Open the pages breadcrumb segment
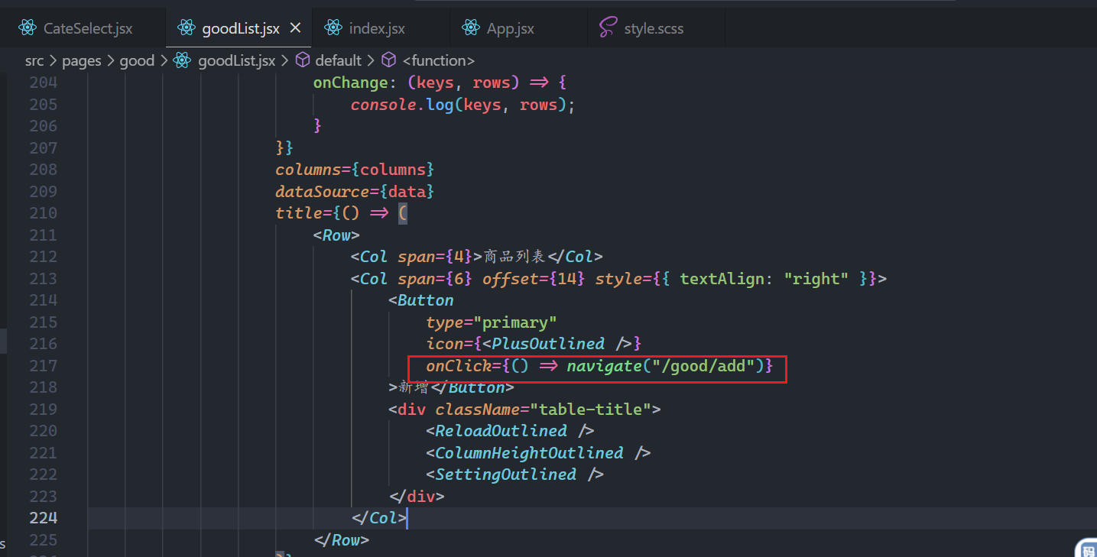Image resolution: width=1097 pixels, height=557 pixels. 82,60
